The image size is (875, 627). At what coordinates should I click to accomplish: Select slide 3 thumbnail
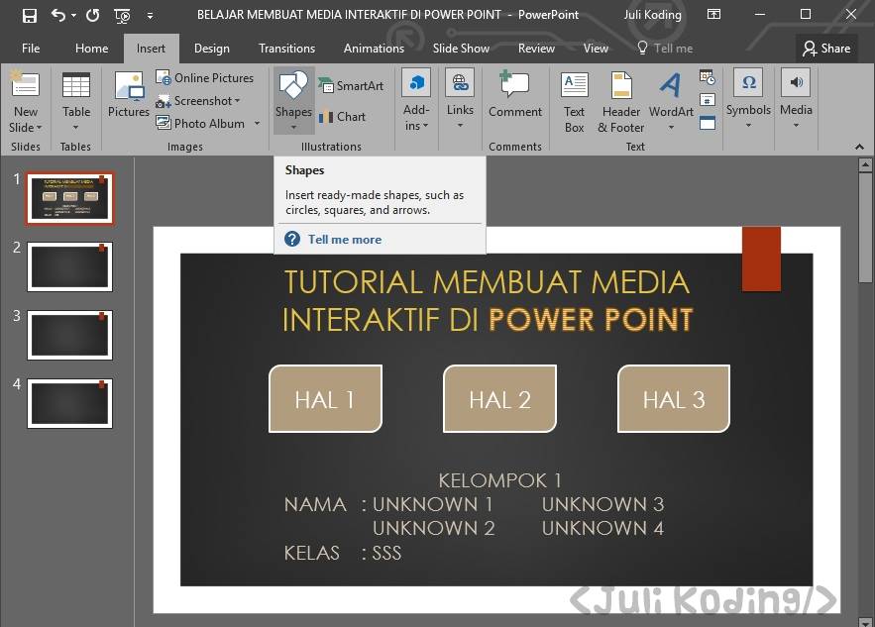pyautogui.click(x=69, y=335)
